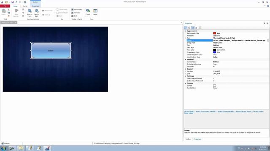This screenshot has height=151, width=270.
Task: Click the Open folder icon in title bar
Action: (x=6, y=2)
